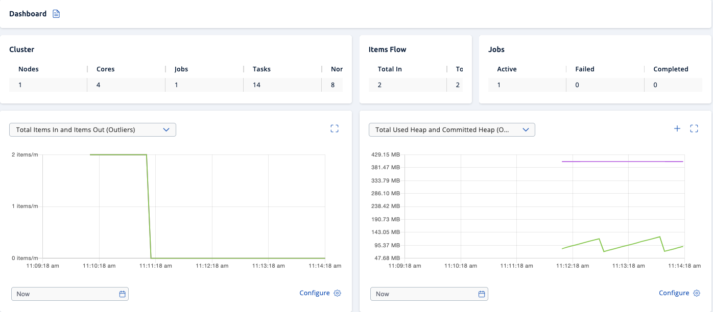Expand the heap chart to fullscreen
Screen dimensions: 713x312
pos(694,128)
